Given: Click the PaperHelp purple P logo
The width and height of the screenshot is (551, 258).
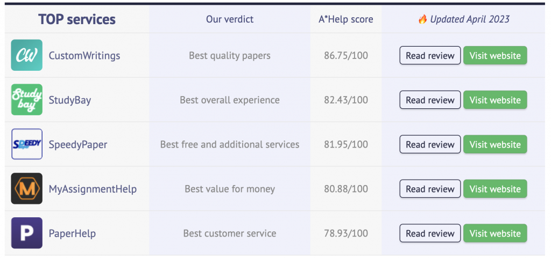Looking at the screenshot, I should point(27,233).
